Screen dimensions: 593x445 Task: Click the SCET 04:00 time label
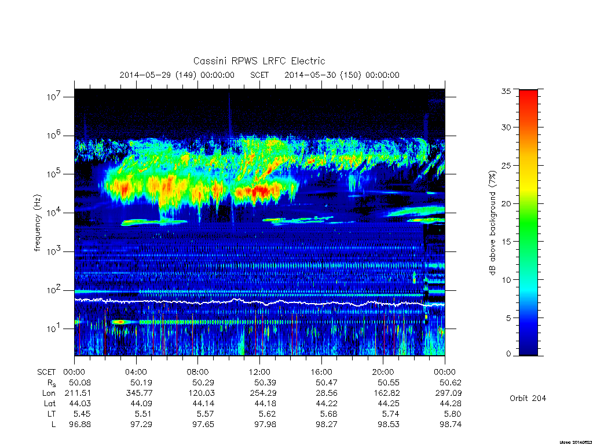[136, 372]
